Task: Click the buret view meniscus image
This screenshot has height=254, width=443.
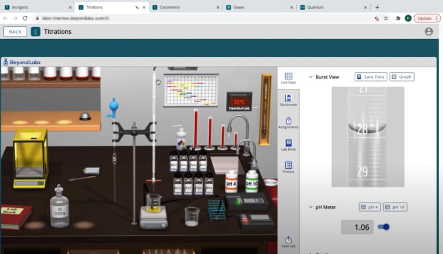Action: click(368, 137)
